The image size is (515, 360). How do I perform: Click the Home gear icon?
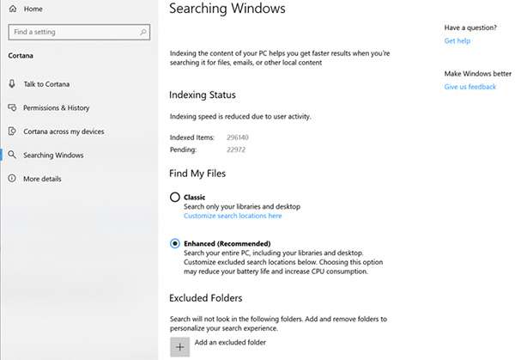point(13,9)
